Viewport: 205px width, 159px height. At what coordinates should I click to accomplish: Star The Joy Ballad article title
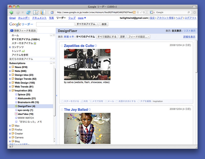pyautogui.click(x=62, y=110)
